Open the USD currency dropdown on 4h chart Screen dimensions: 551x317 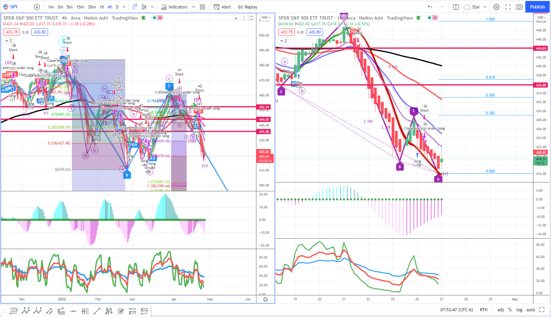[266, 18]
